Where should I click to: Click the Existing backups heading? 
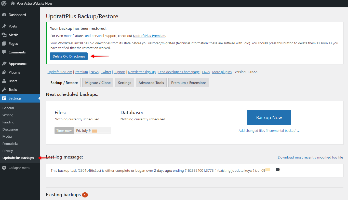point(63,195)
